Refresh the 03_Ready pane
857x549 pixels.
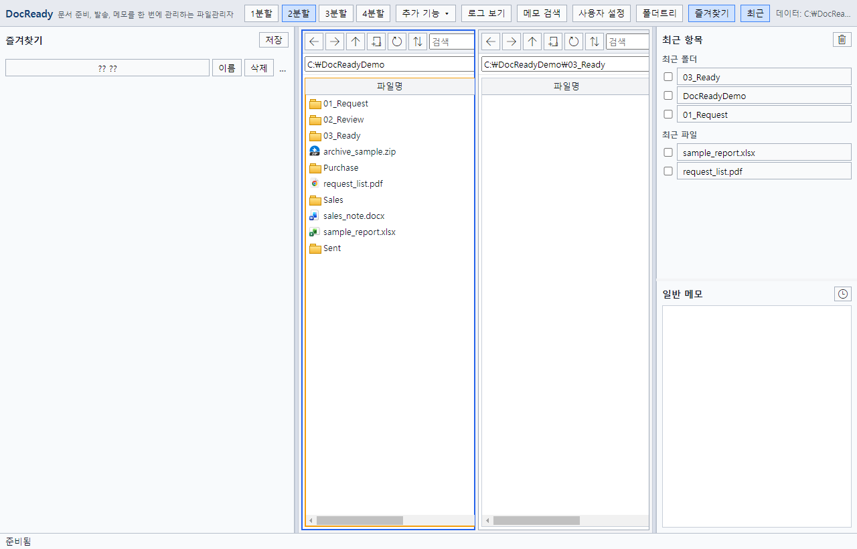574,42
